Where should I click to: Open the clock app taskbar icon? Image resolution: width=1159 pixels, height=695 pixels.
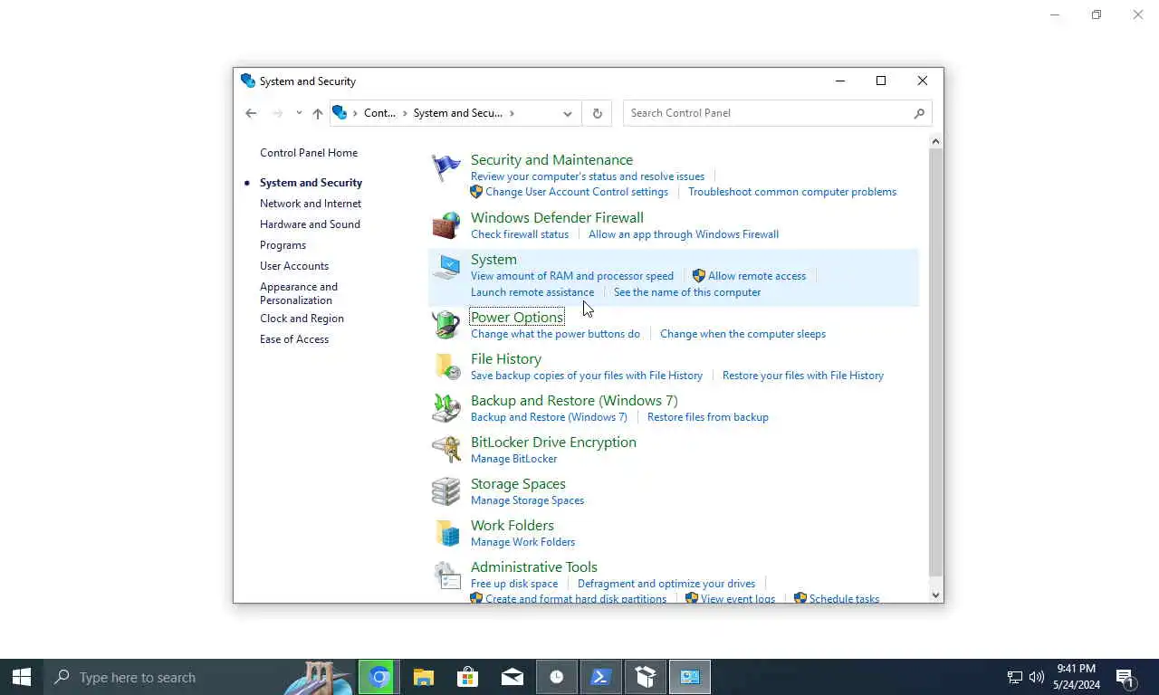click(x=557, y=677)
